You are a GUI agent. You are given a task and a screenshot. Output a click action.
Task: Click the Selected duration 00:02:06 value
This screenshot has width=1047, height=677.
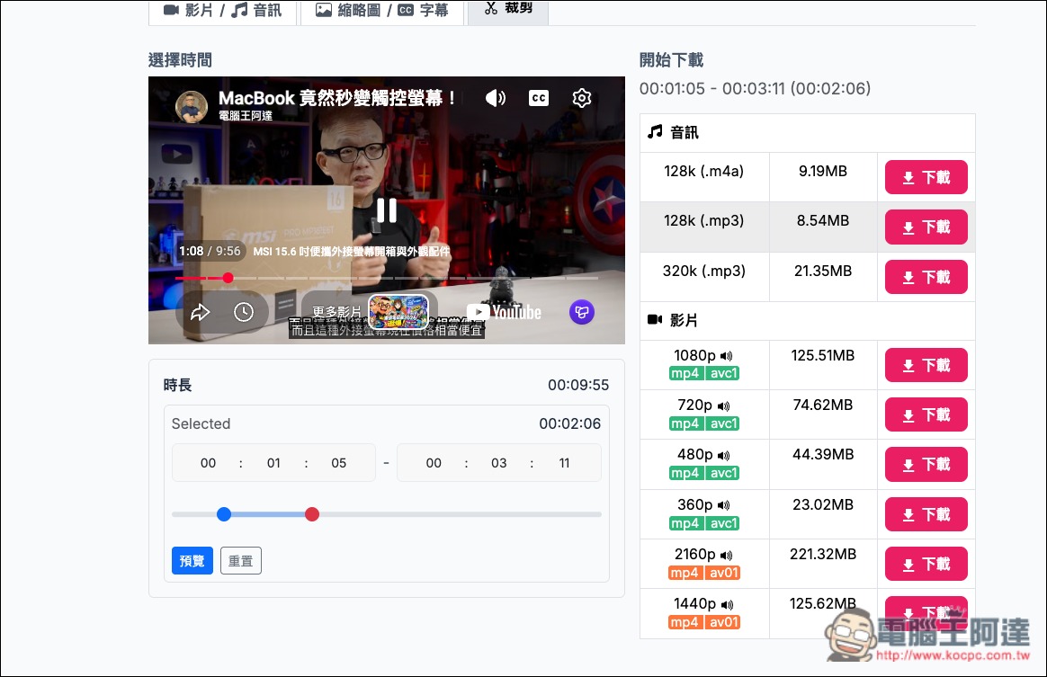point(569,423)
